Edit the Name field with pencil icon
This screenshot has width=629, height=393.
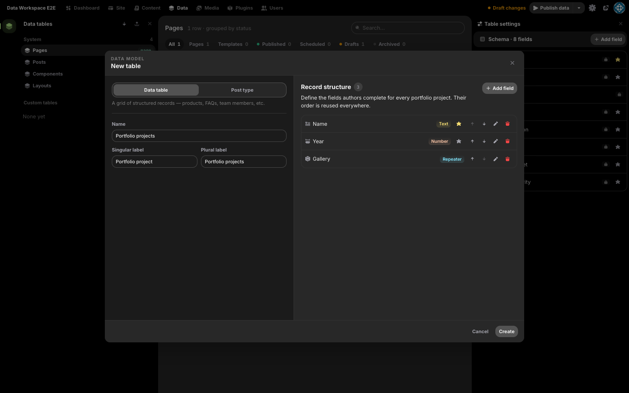tap(496, 124)
